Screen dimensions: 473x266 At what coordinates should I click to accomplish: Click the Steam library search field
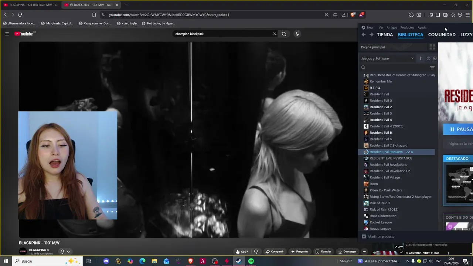(394, 68)
